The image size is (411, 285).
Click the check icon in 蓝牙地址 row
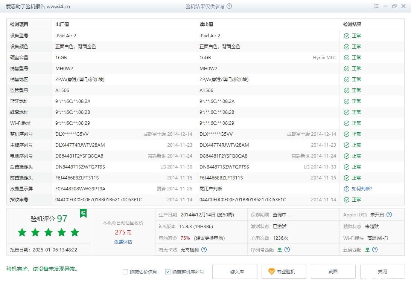347,101
